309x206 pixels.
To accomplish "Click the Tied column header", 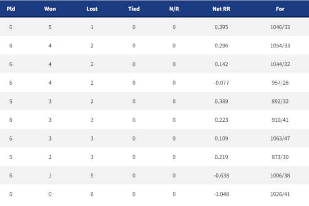I will coord(134,9).
